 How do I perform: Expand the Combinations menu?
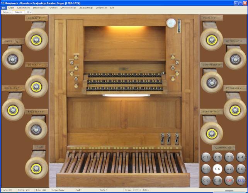[x=24, y=8]
